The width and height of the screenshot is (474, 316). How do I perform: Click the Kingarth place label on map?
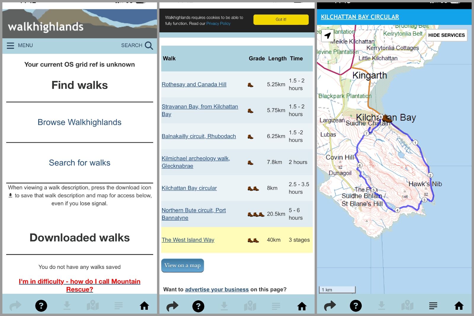(x=370, y=76)
